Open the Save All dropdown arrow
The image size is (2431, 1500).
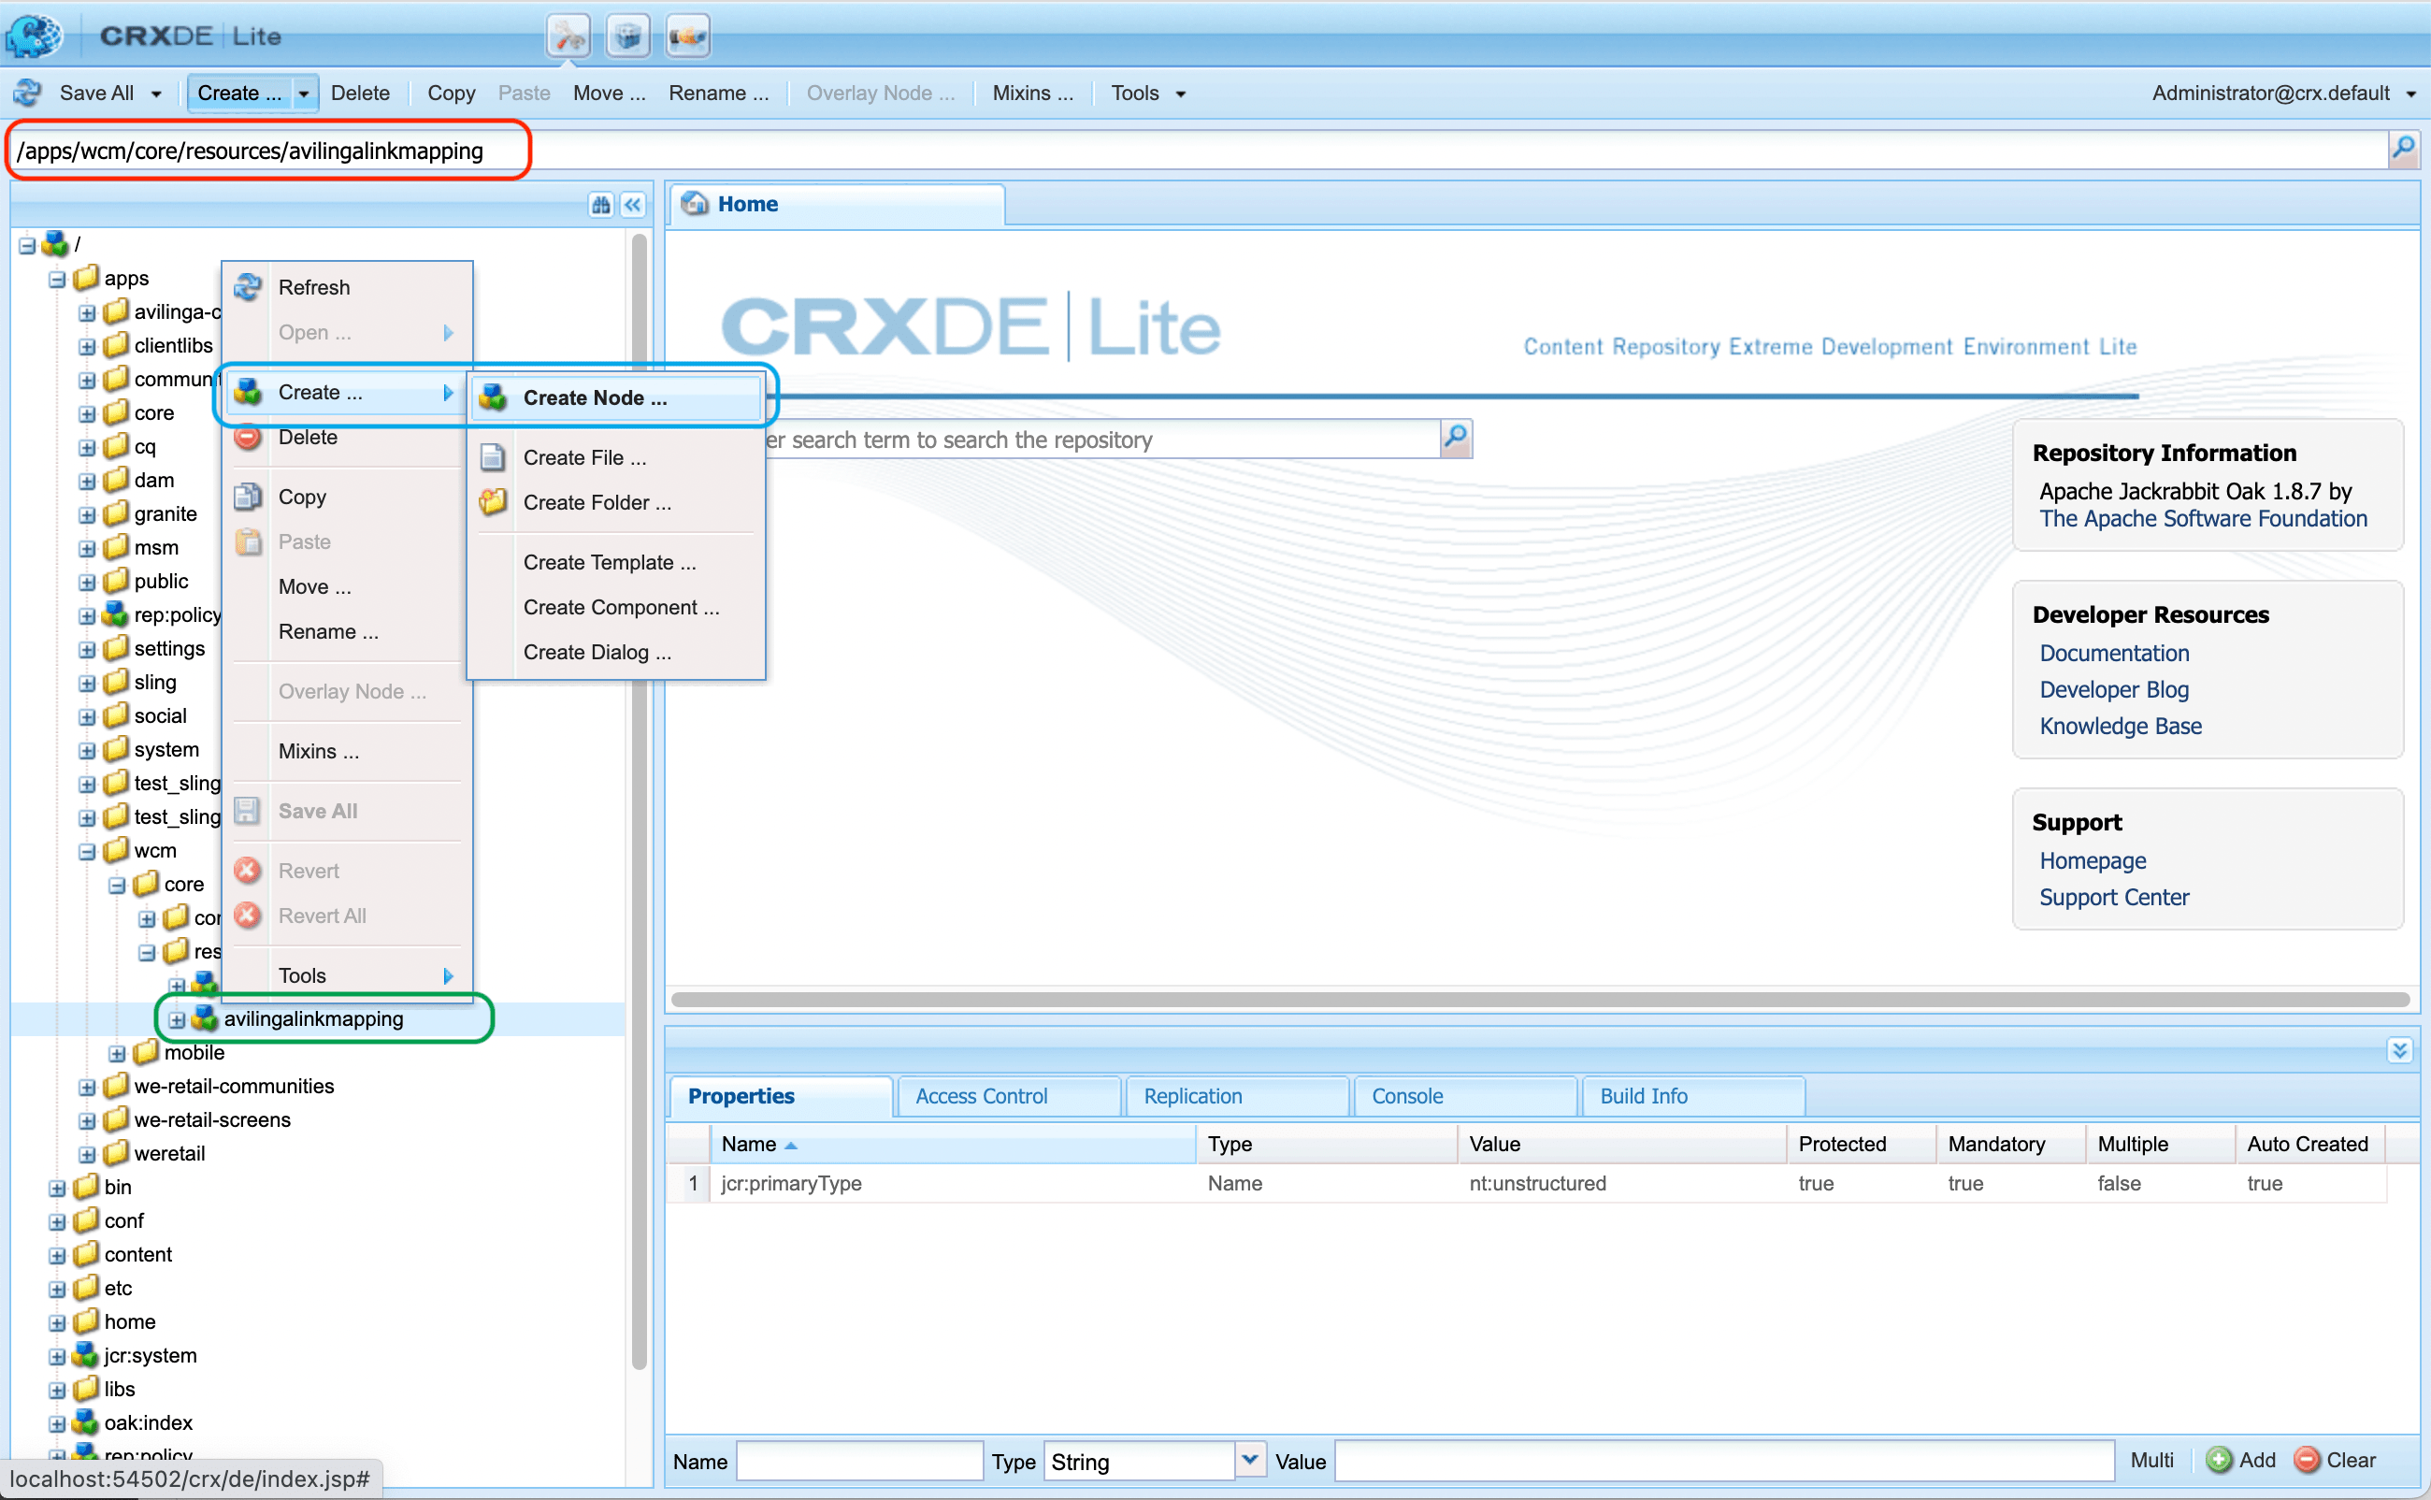[156, 94]
